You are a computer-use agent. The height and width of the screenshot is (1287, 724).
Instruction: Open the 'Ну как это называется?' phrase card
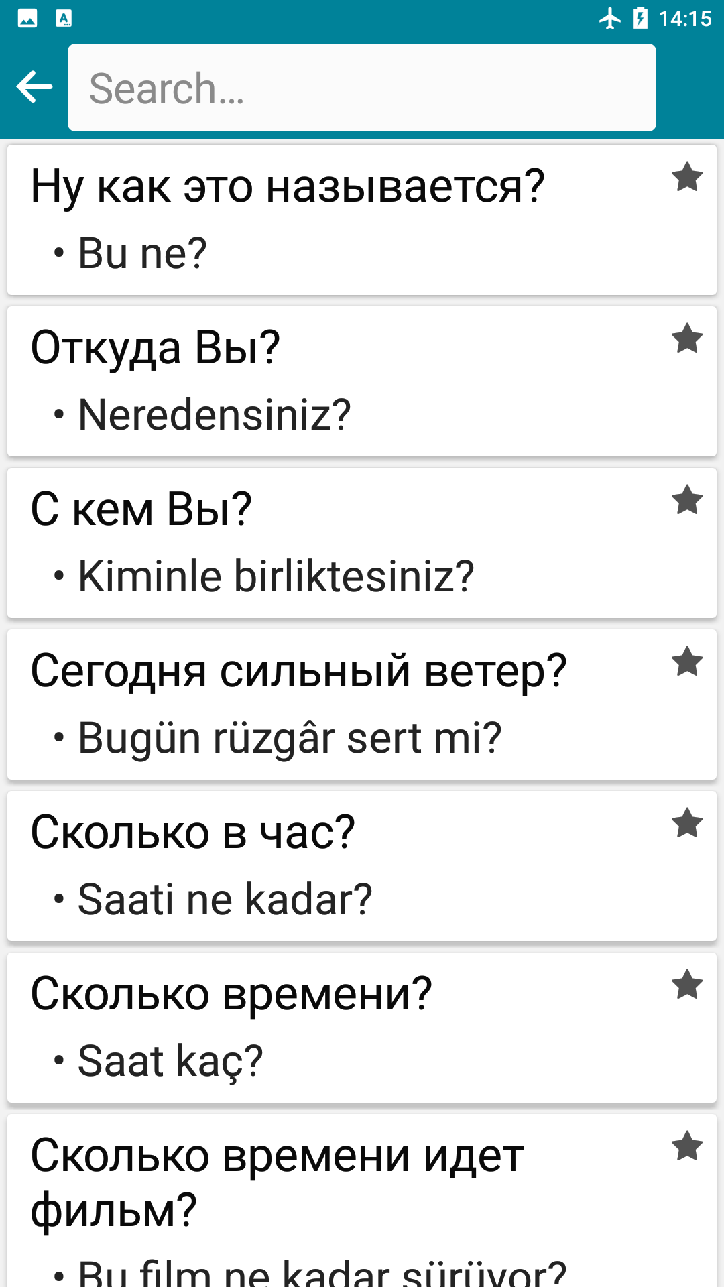(362, 220)
